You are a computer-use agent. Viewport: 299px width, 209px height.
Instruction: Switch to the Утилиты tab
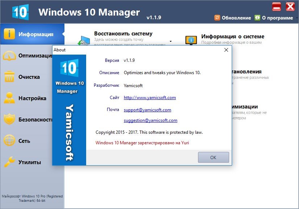[x=30, y=162]
